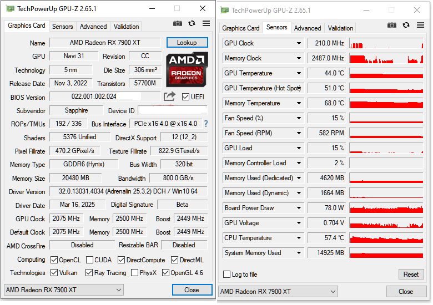
Task: Click the Board Power Draw history graph
Action: click(x=386, y=208)
